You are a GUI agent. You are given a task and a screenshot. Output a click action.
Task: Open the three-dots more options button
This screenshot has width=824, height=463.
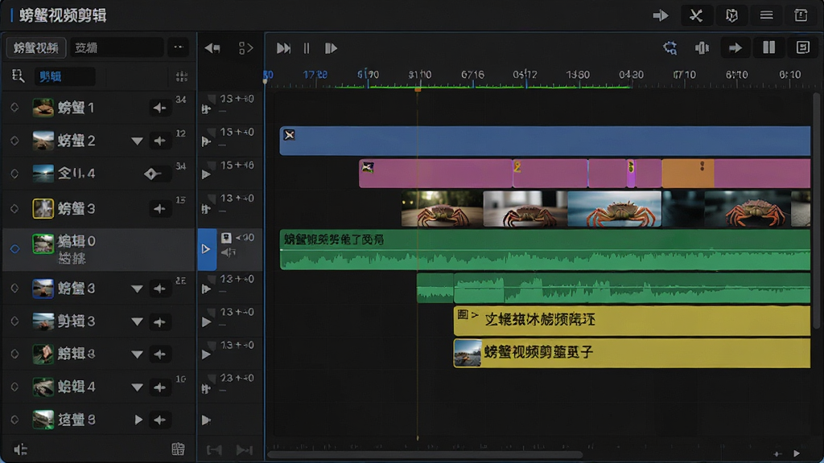(x=179, y=47)
